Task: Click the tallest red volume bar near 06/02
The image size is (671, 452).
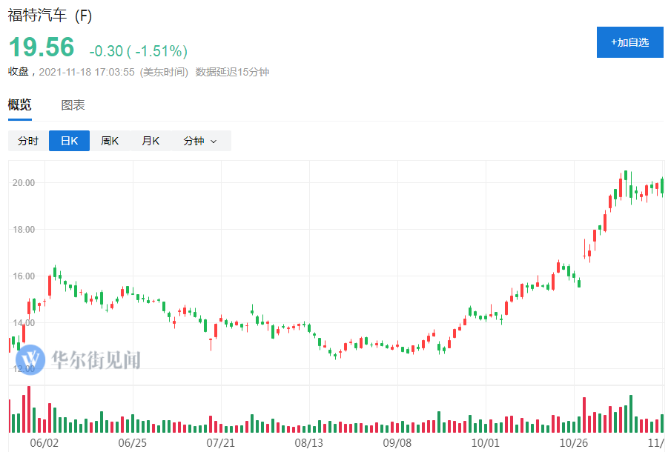Action: (x=29, y=409)
